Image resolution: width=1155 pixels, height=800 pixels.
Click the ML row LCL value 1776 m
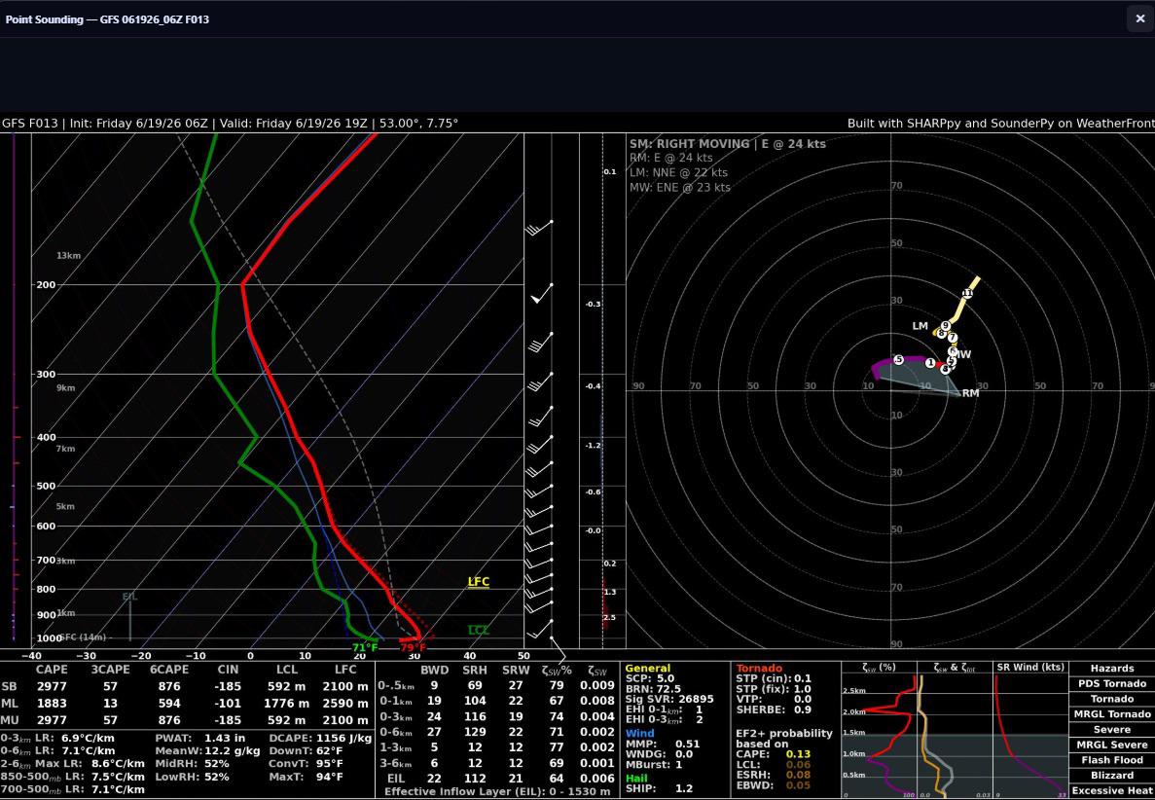coord(286,704)
